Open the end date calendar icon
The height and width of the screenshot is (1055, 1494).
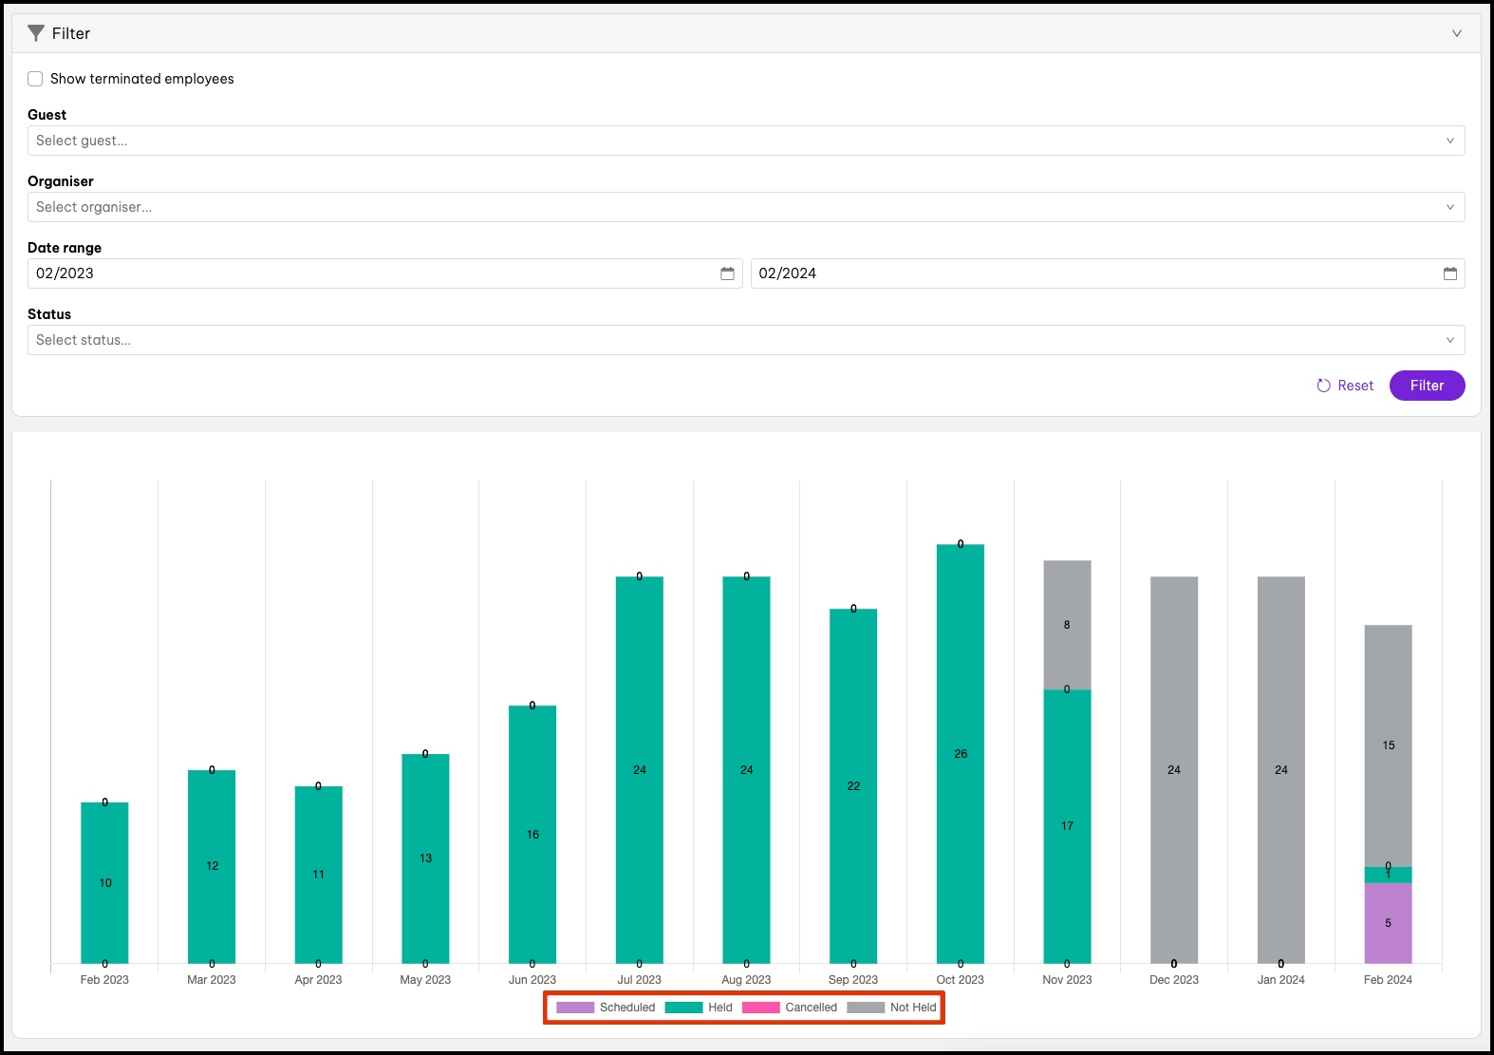pos(1449,273)
